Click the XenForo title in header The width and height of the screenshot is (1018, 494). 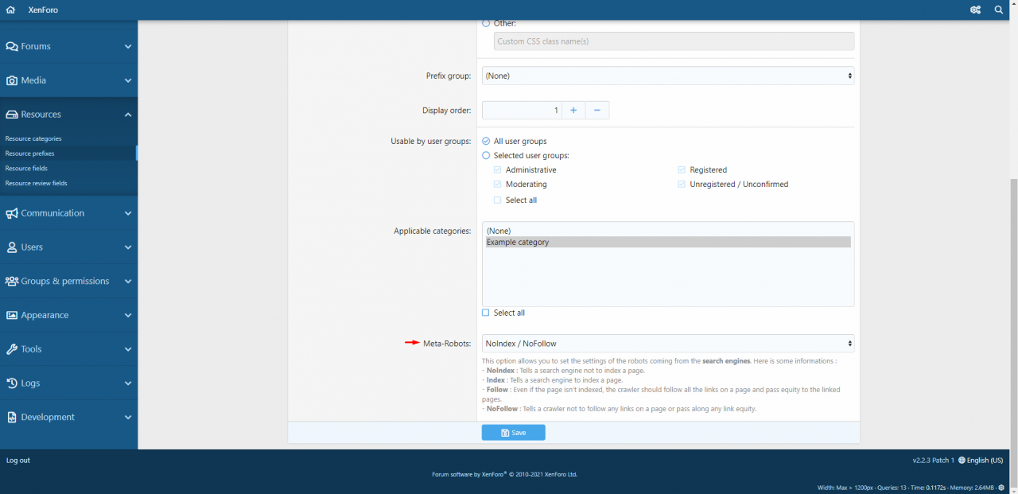point(43,10)
